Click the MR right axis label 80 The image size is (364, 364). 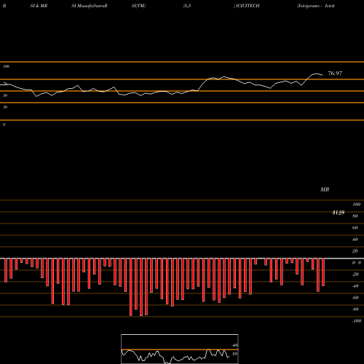tap(355, 216)
